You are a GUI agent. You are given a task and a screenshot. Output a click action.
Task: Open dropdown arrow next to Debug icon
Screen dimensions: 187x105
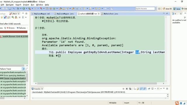(x=21, y=8)
